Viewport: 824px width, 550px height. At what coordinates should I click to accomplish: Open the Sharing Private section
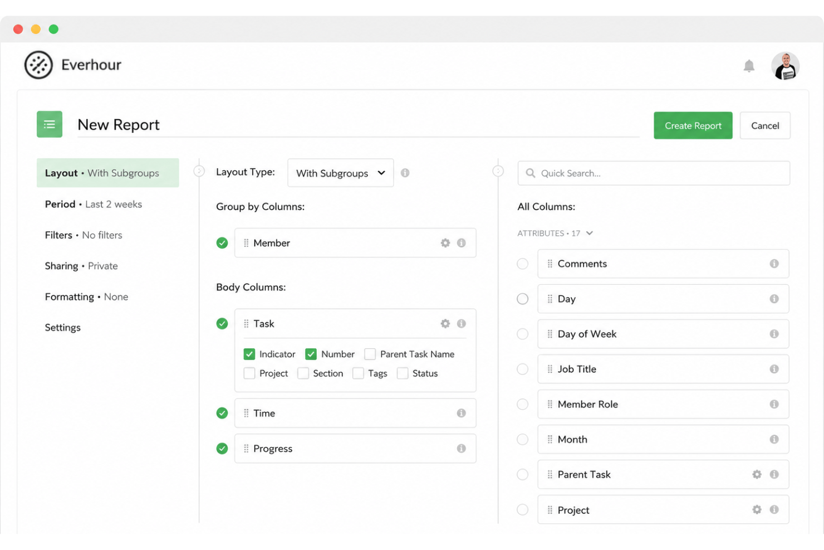click(81, 266)
